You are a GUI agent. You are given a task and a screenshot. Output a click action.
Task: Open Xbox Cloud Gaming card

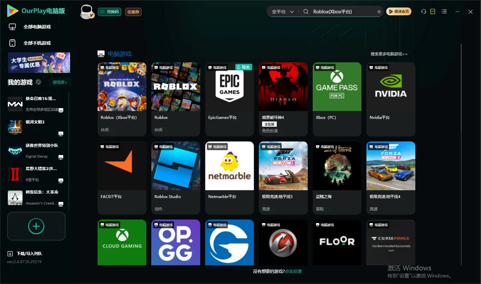pyautogui.click(x=122, y=242)
